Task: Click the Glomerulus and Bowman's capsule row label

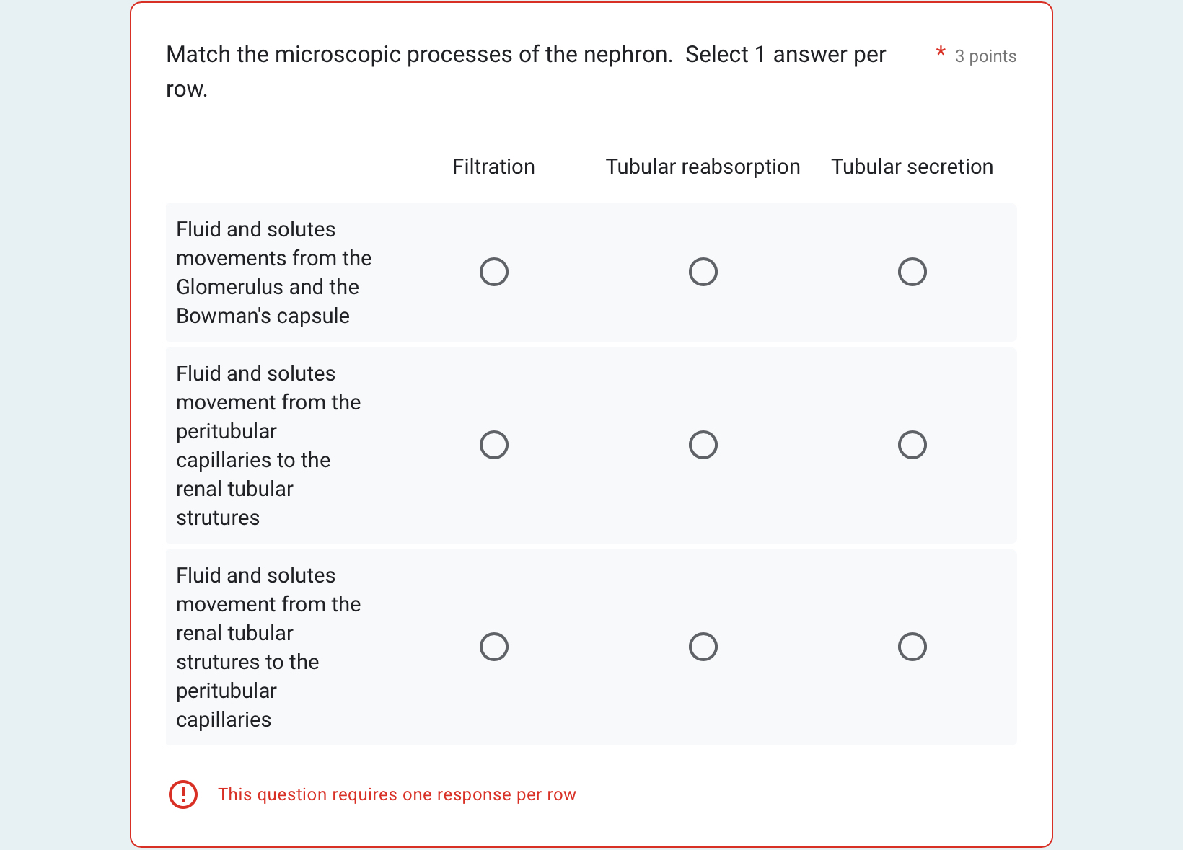Action: coord(274,272)
